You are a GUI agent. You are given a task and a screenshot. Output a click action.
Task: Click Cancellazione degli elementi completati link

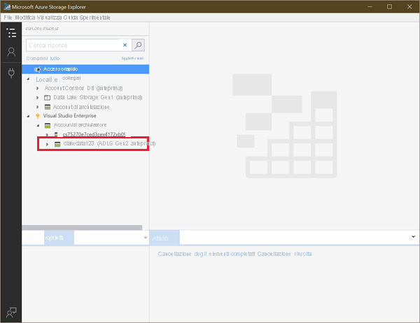coord(206,254)
